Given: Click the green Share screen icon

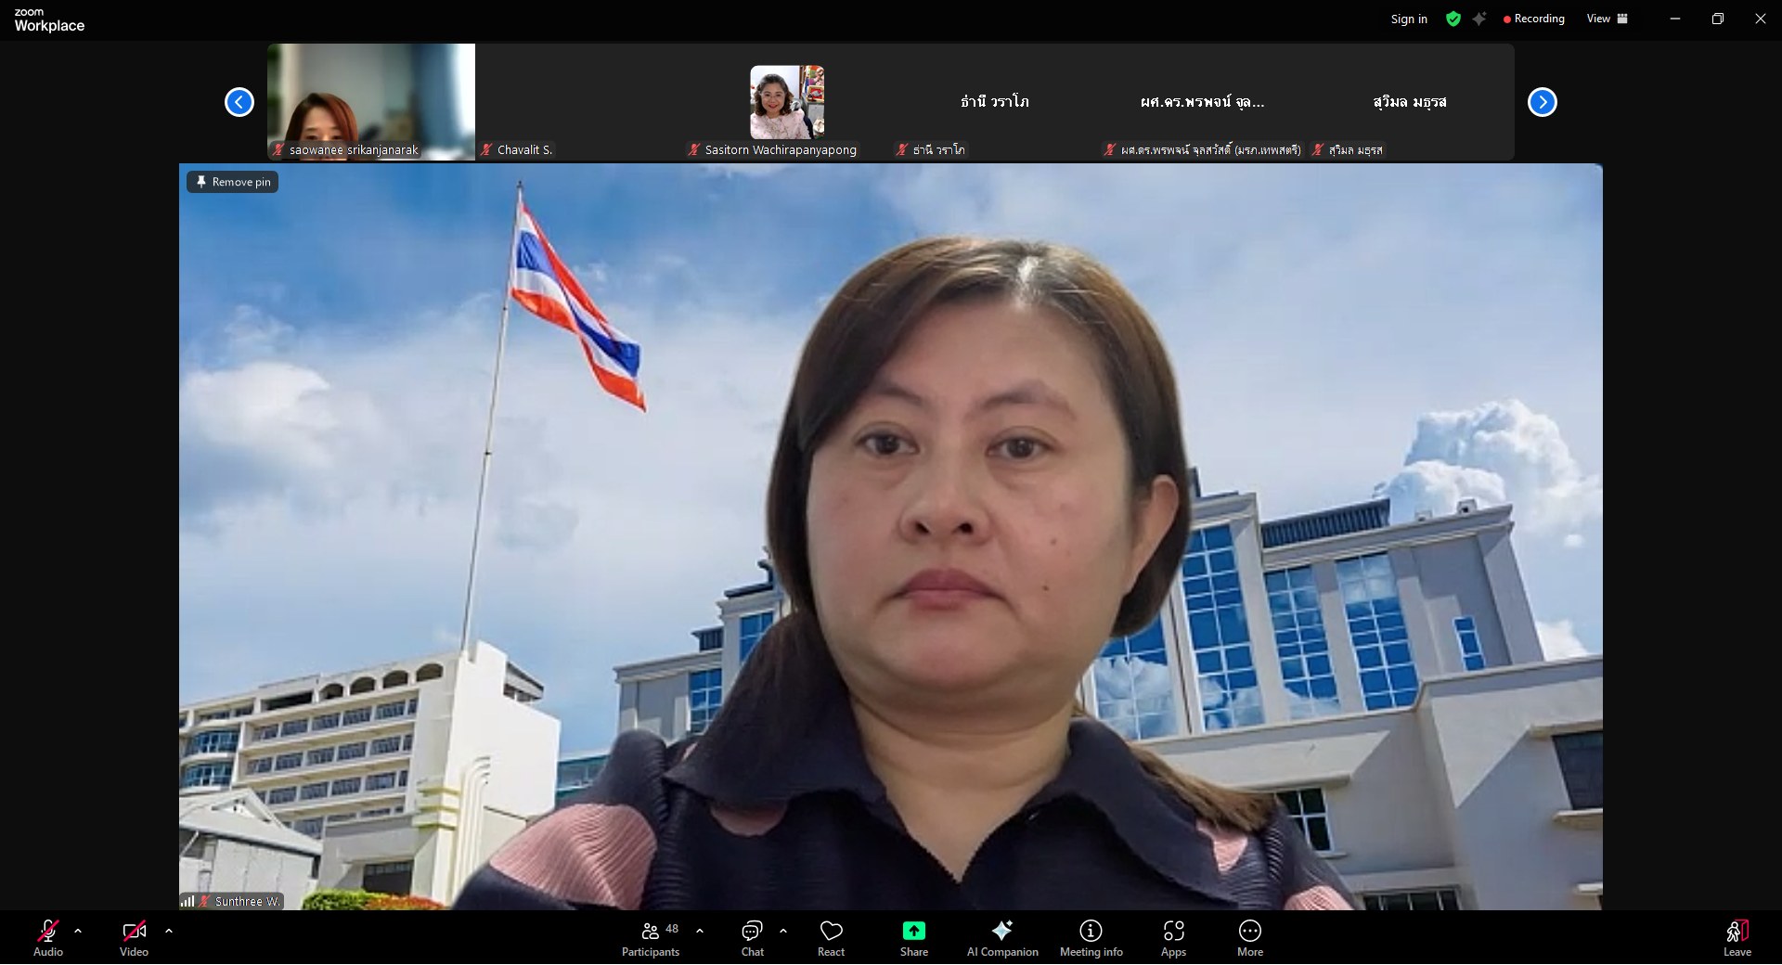Looking at the screenshot, I should [x=913, y=932].
